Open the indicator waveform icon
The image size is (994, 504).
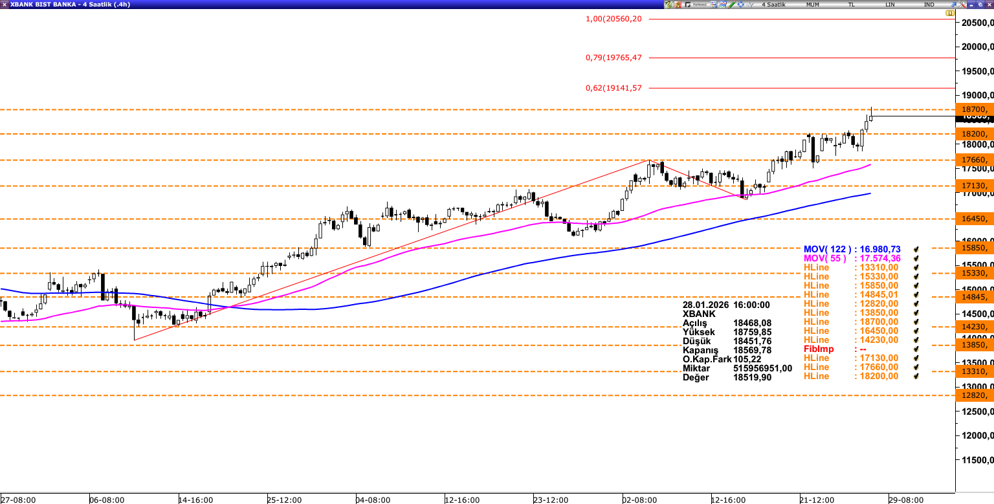click(750, 5)
